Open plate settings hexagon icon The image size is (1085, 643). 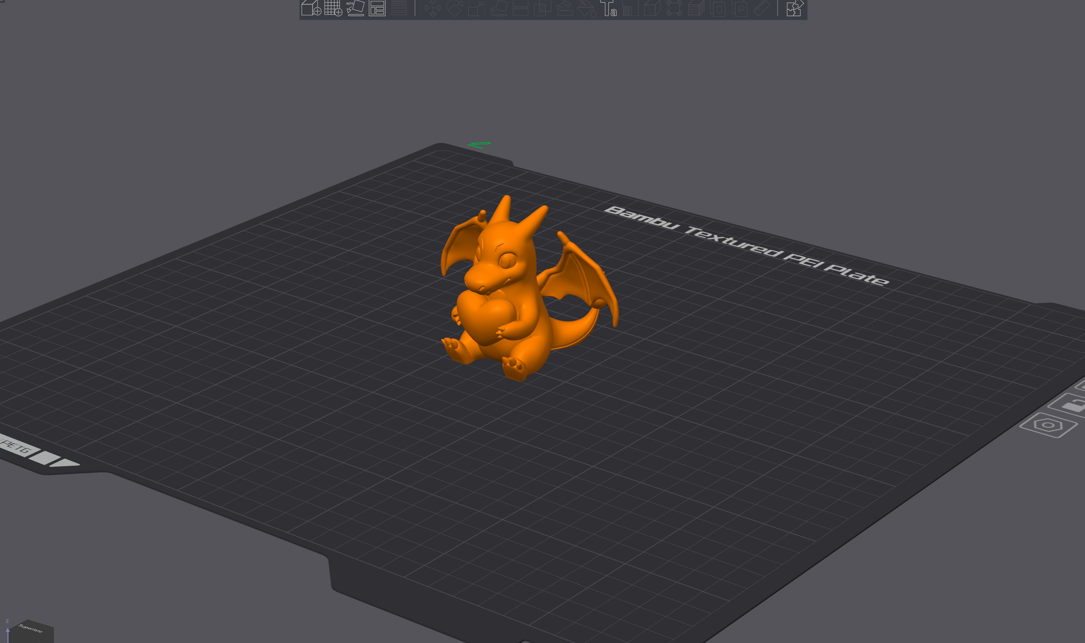(1048, 425)
